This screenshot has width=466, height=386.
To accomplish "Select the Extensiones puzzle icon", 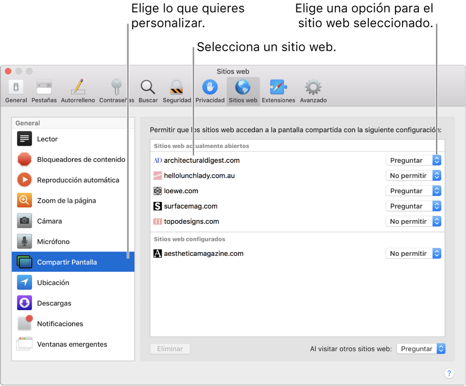I will 278,86.
